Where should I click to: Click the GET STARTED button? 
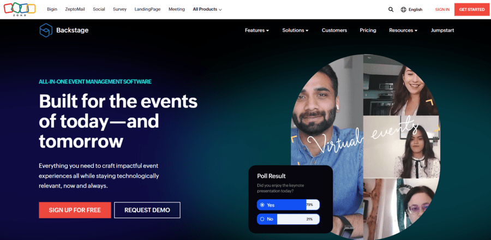click(x=472, y=9)
